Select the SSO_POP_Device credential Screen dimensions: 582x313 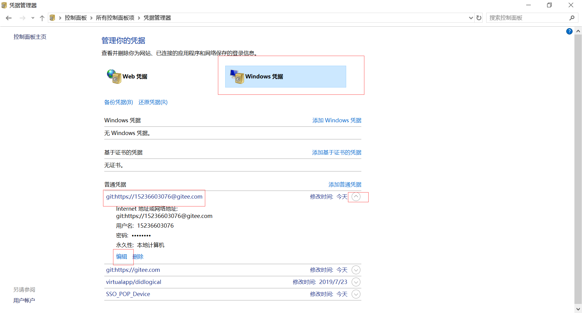(128, 294)
